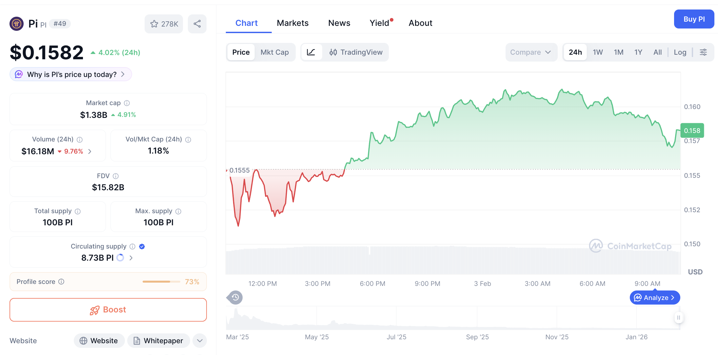Enable Log scale for the chart

(680, 52)
